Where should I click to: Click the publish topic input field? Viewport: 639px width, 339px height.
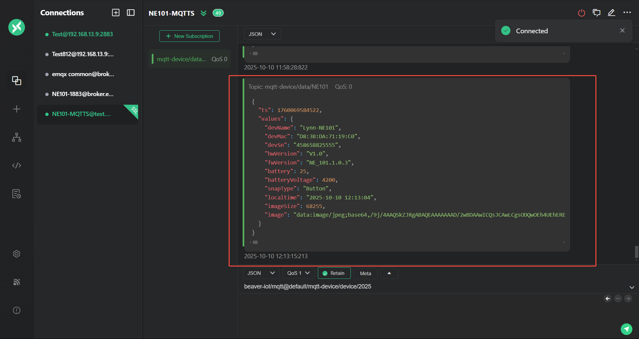coord(333,286)
